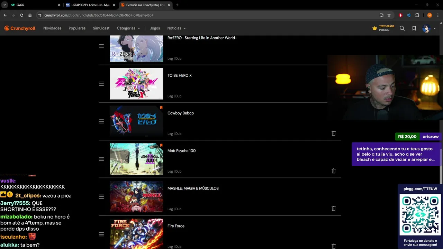Screen dimensions: 443x249
Task: Open MASHLE: MAGIA E MÚSCULOS title link
Action: pyautogui.click(x=193, y=188)
